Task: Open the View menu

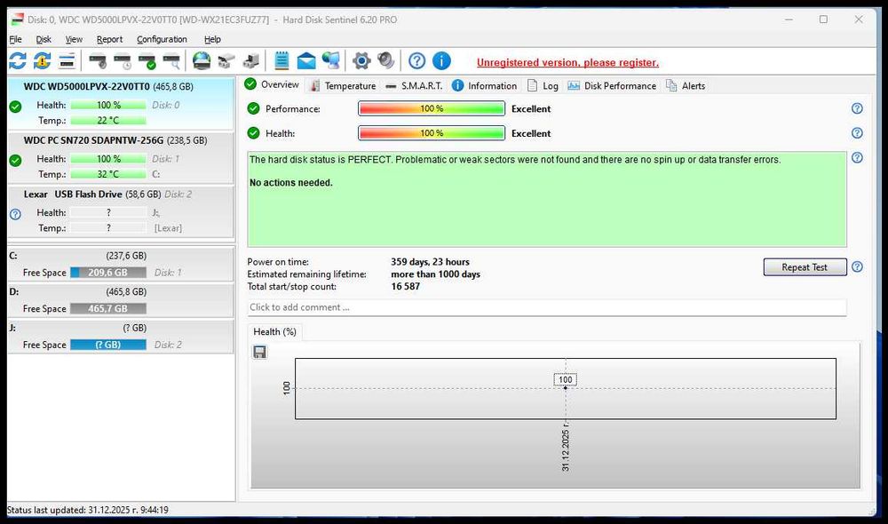Action: point(74,39)
